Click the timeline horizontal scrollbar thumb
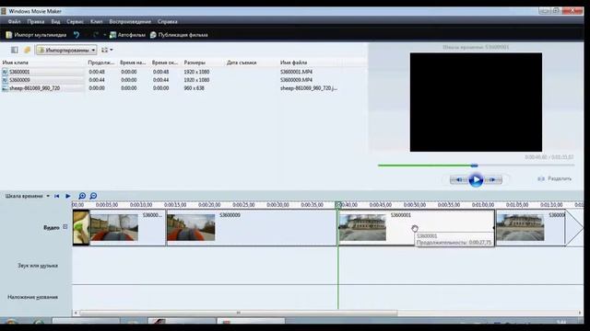The image size is (590, 331). coord(239,313)
